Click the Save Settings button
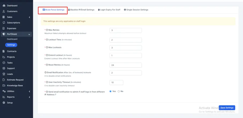This screenshot has height=118, width=243. tap(227, 108)
